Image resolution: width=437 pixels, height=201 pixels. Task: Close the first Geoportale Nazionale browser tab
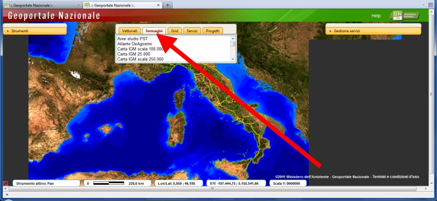tap(78, 5)
